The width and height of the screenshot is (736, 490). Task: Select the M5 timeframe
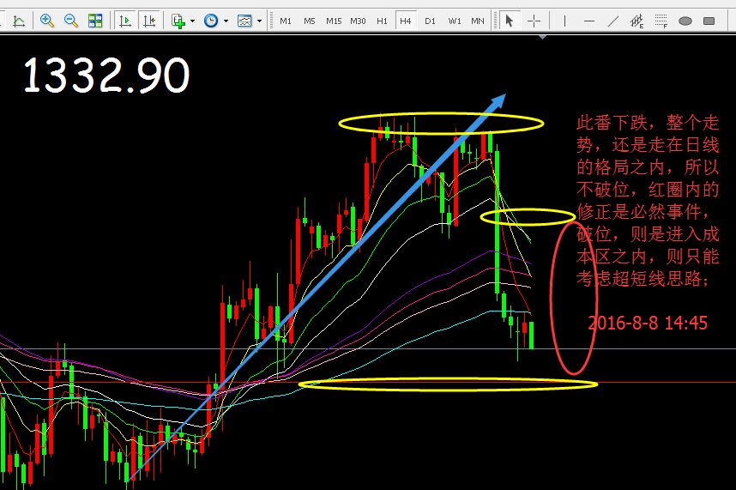(x=310, y=21)
